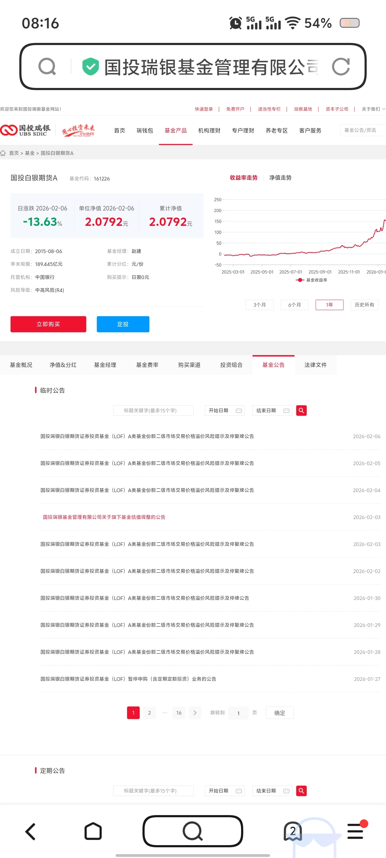This screenshot has height=858, width=386.
Task: Open the 基金经理 tab
Action: point(105,365)
